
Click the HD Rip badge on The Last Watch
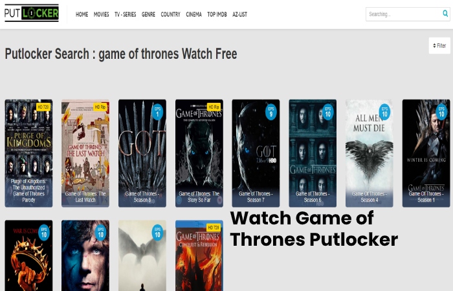(100, 107)
